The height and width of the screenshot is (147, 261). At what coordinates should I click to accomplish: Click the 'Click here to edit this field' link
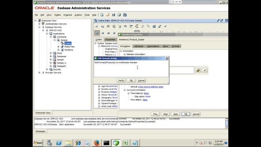150,87
